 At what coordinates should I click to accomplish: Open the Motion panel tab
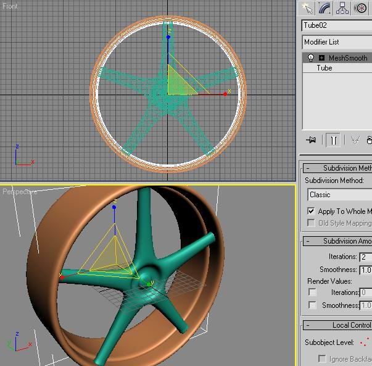coord(361,8)
